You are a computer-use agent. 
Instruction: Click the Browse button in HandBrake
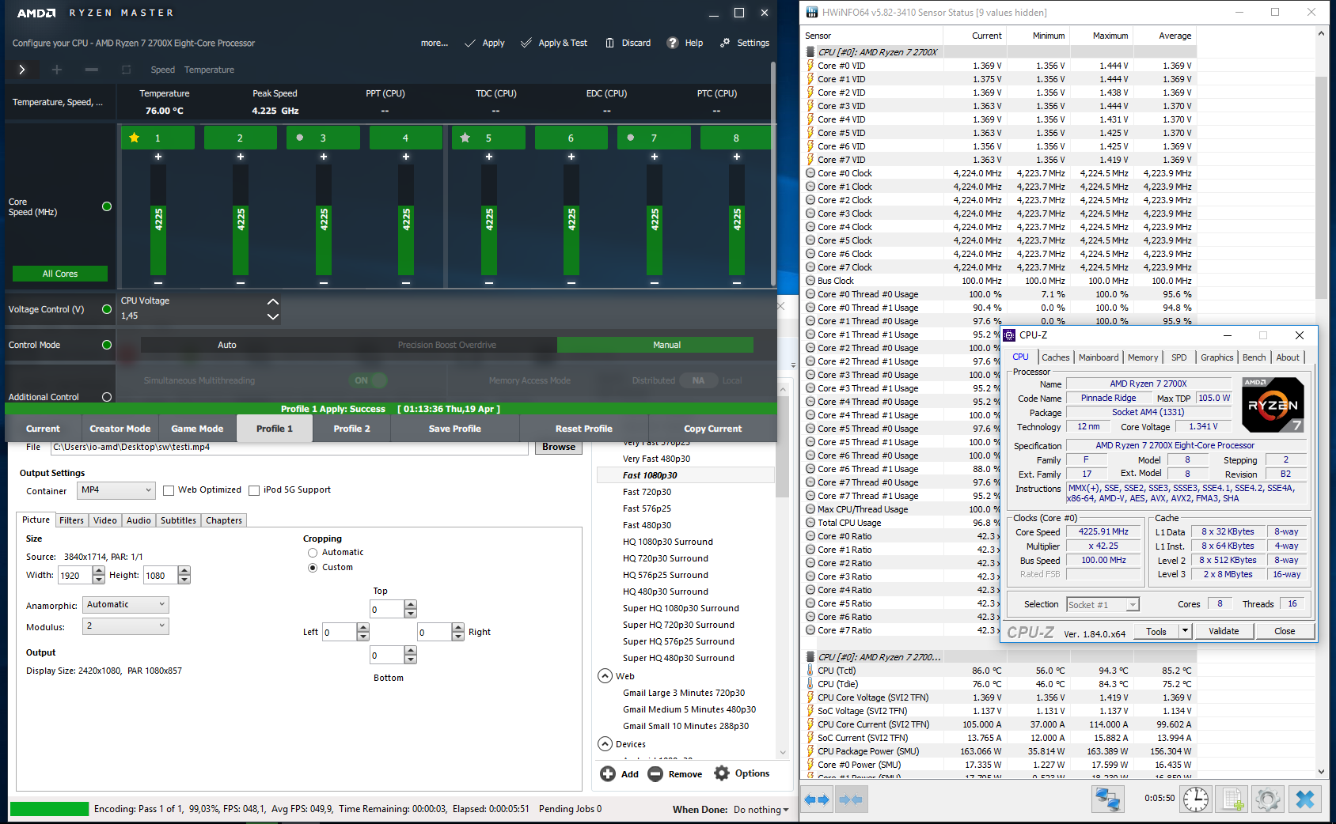[x=559, y=447]
